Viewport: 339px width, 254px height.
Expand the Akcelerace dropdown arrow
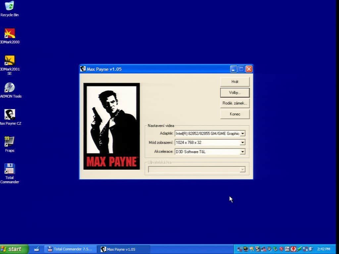(243, 151)
